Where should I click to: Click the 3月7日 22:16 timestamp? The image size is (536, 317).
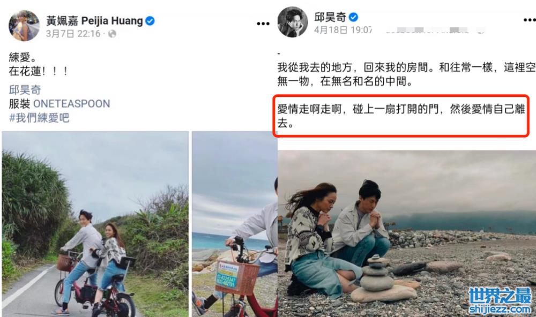click(73, 34)
